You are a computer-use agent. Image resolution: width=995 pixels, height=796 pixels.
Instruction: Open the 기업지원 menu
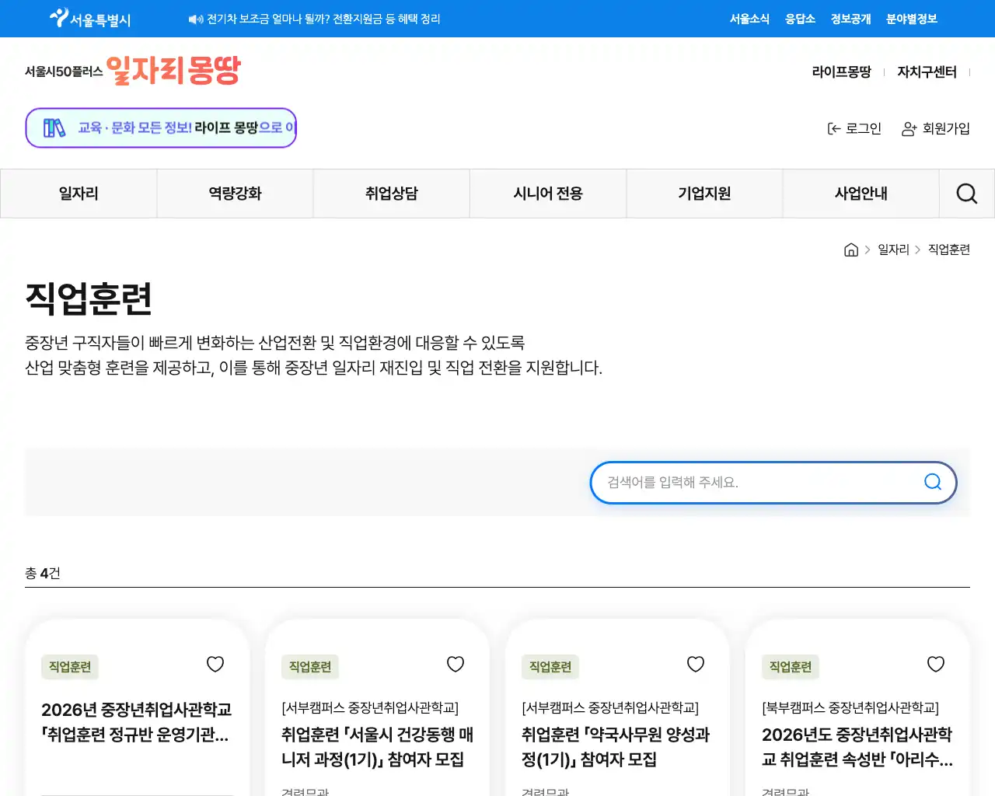point(704,193)
